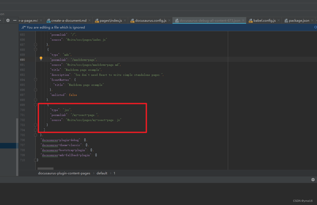The width and height of the screenshot is (317, 205).
Task: Open the project panel settings gear
Action: tap(8, 20)
